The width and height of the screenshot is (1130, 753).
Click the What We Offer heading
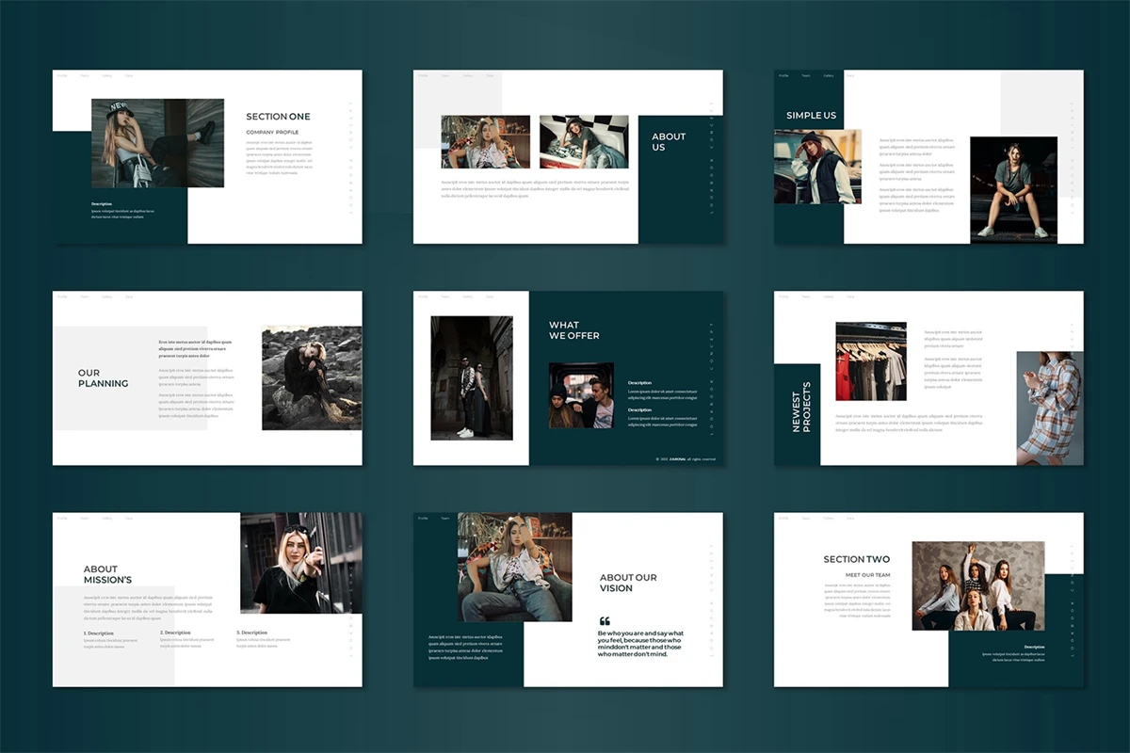(573, 330)
